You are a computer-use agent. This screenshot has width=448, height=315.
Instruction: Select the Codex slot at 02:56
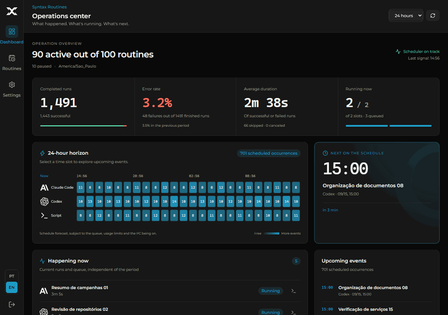pyautogui.click(x=193, y=202)
